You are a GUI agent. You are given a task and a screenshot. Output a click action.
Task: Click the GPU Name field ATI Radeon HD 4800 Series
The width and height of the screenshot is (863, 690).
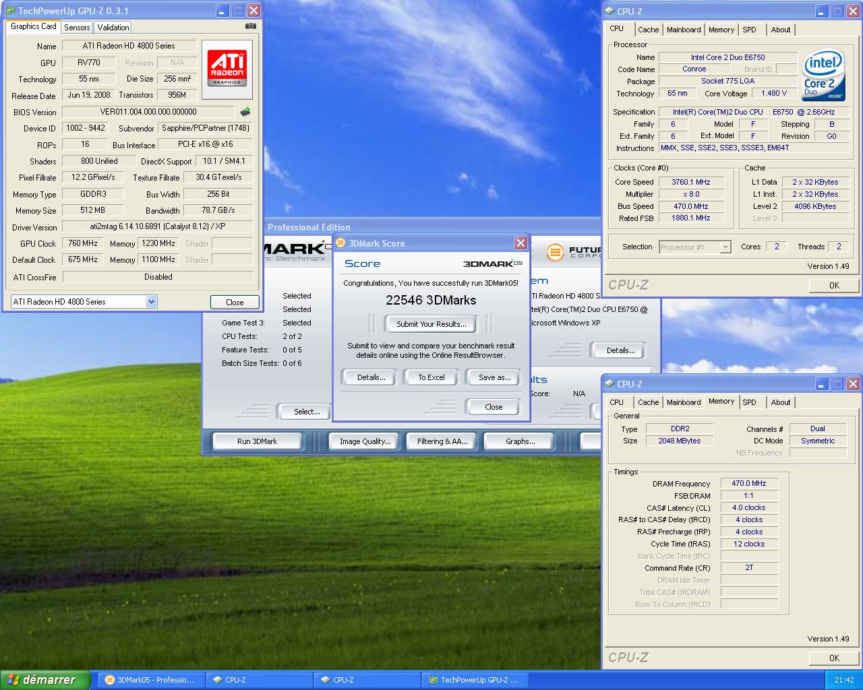129,46
